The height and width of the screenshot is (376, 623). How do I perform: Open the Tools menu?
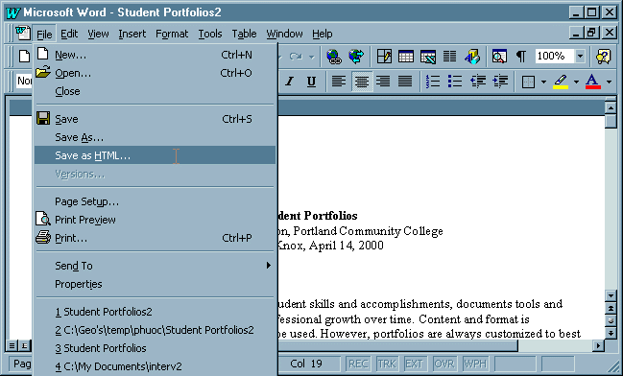coord(210,35)
